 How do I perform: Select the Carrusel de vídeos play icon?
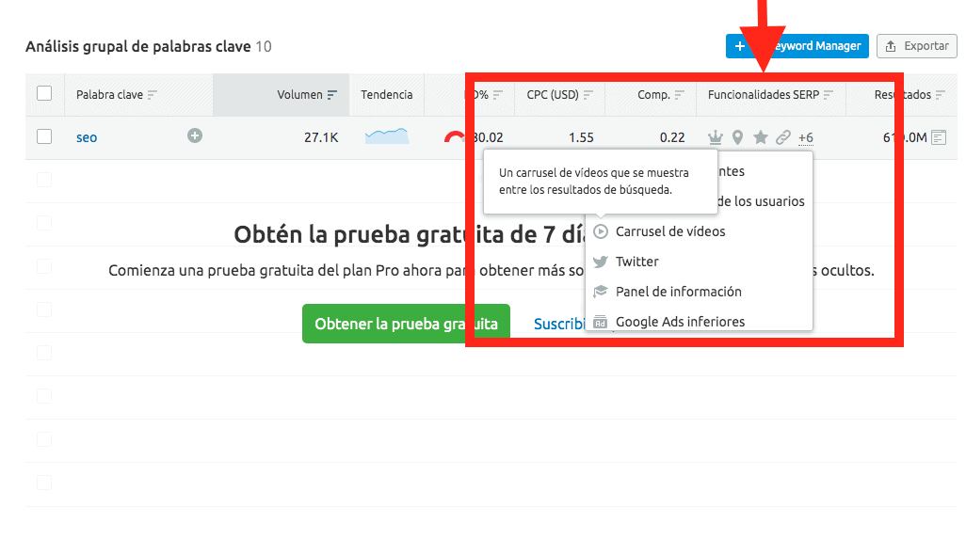tap(600, 231)
